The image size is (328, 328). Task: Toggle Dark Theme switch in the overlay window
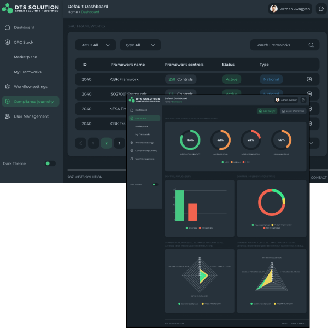[155, 185]
